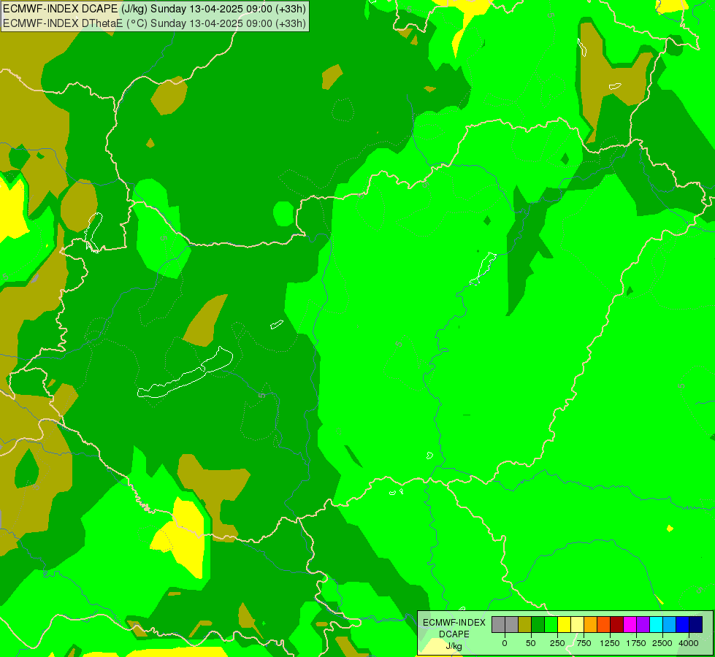Viewport: 715px width, 657px height.
Task: Select the pale yellow legend swatch
Action: coord(577,625)
